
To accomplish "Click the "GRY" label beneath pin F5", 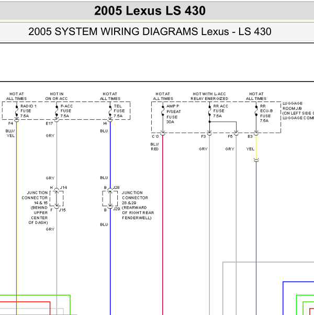I will tap(230, 149).
